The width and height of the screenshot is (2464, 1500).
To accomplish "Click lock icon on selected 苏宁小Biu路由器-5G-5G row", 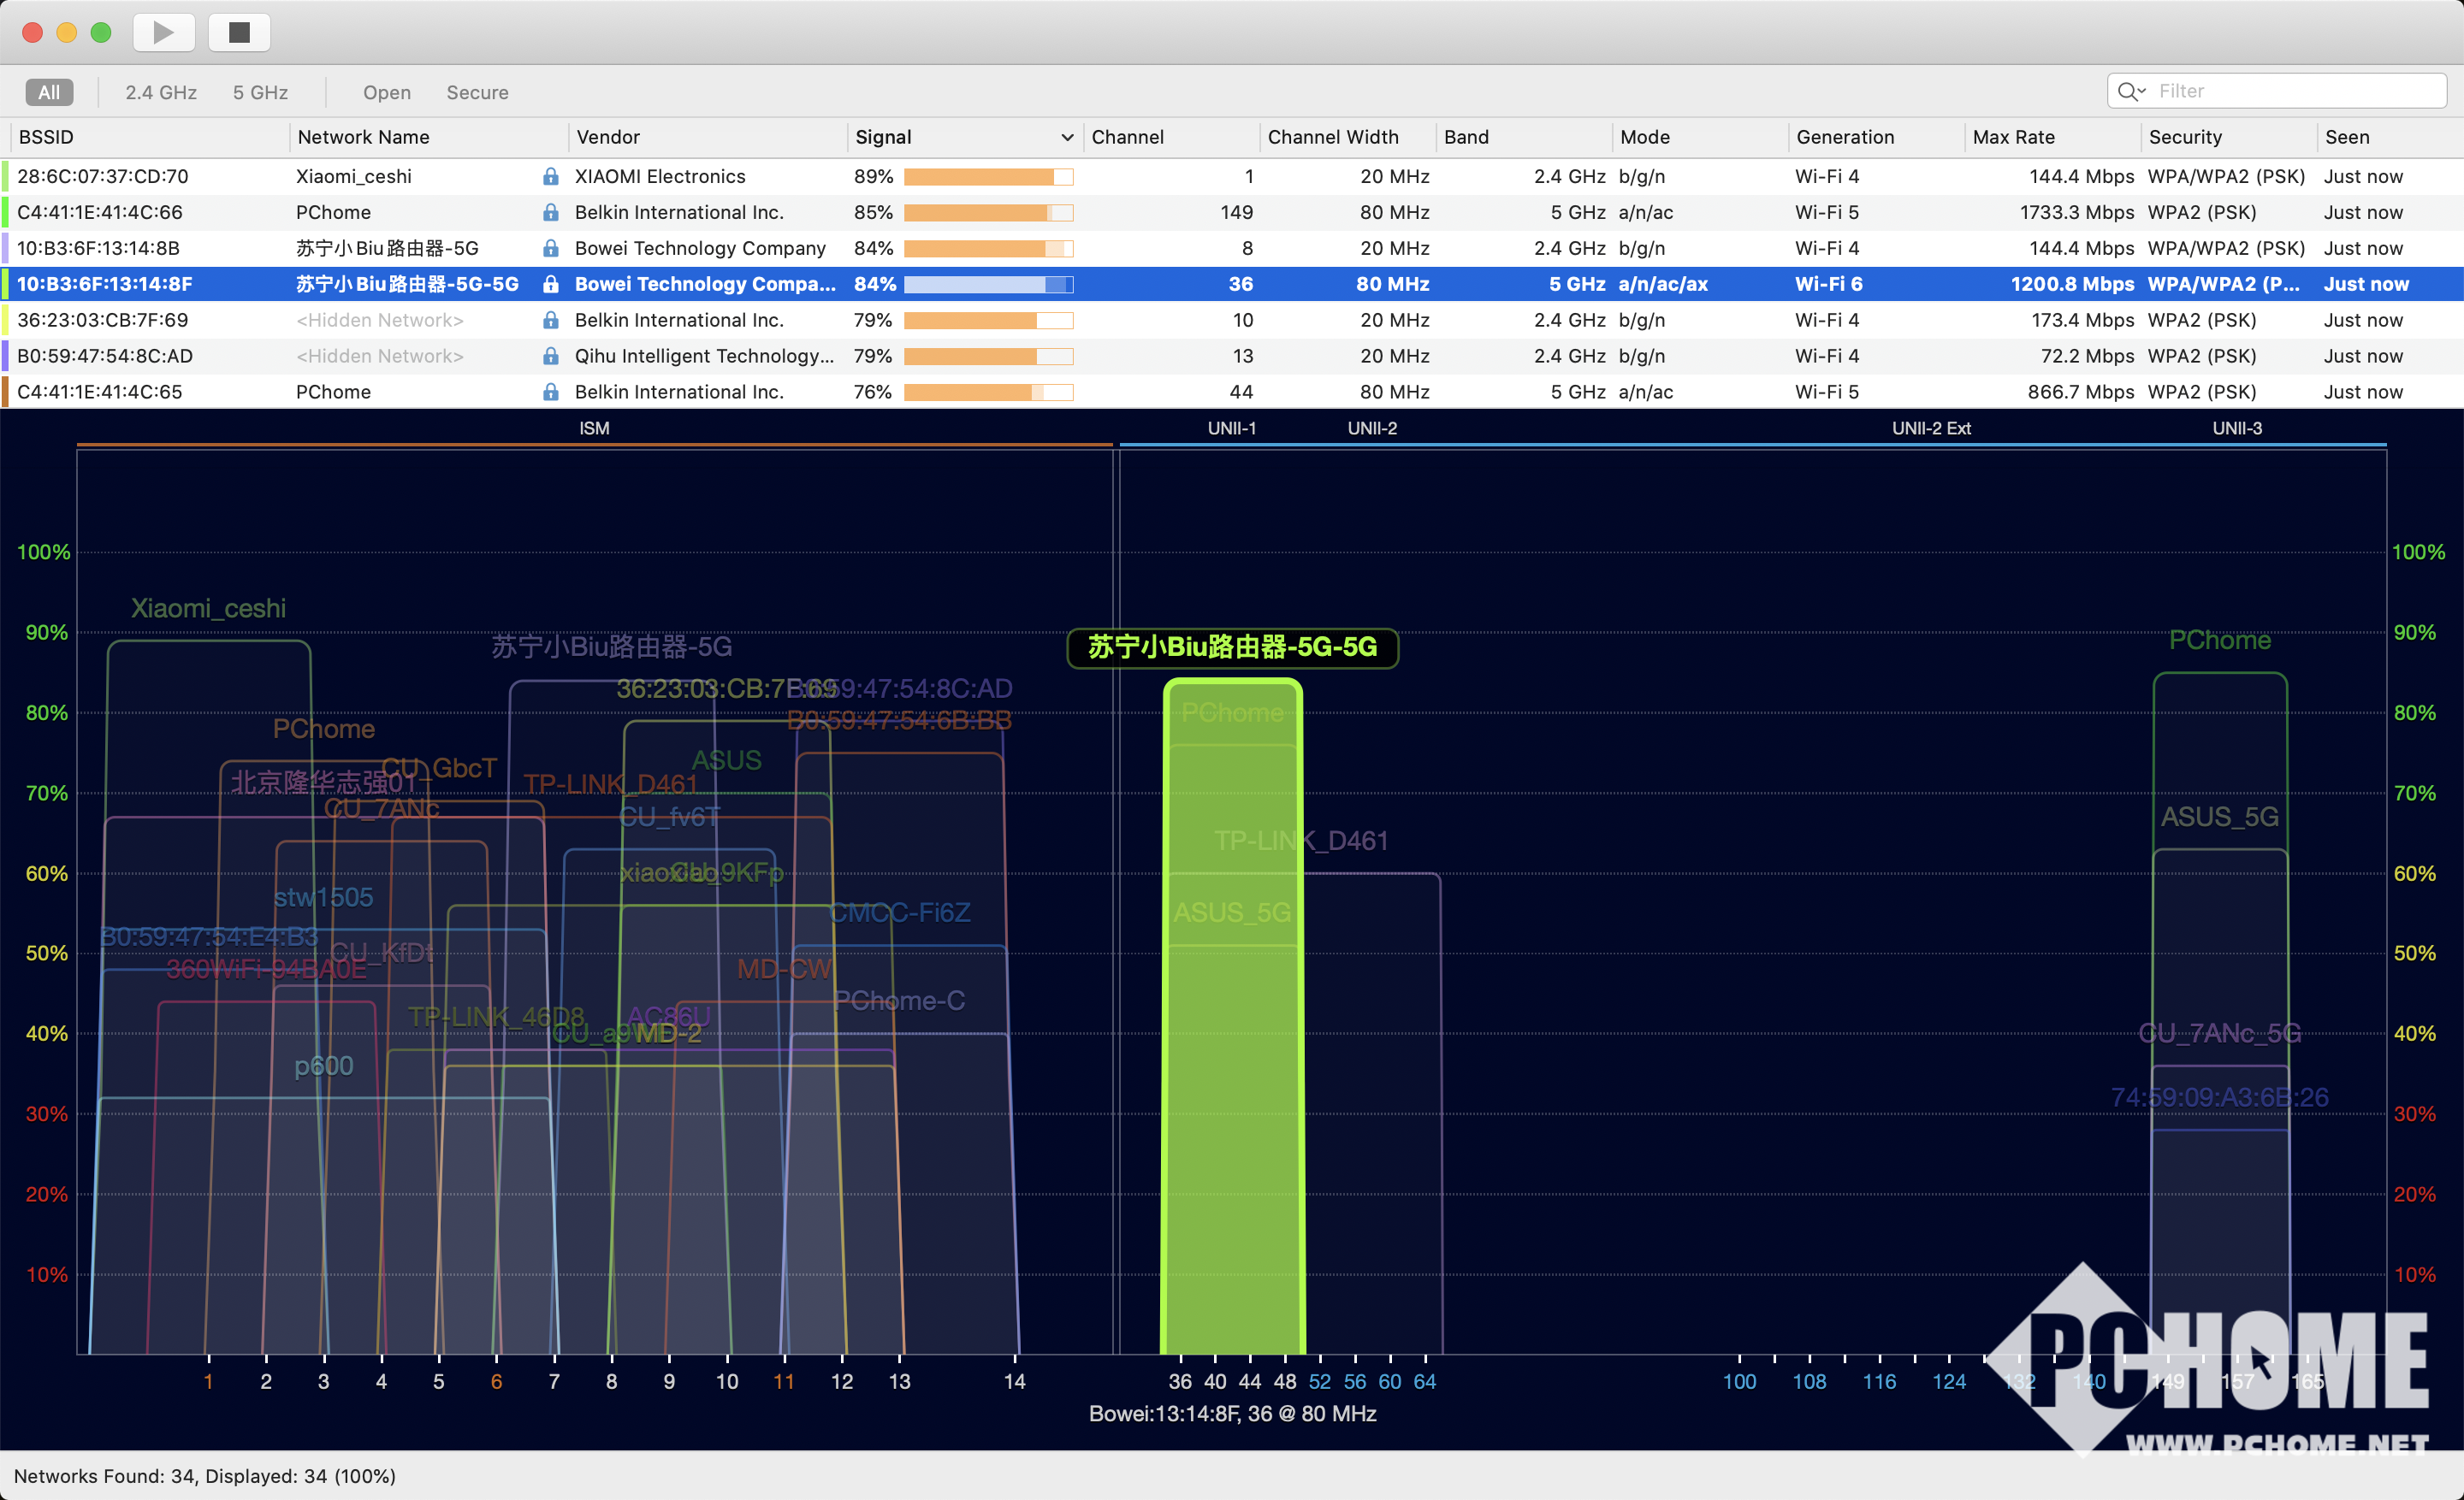I will point(550,284).
